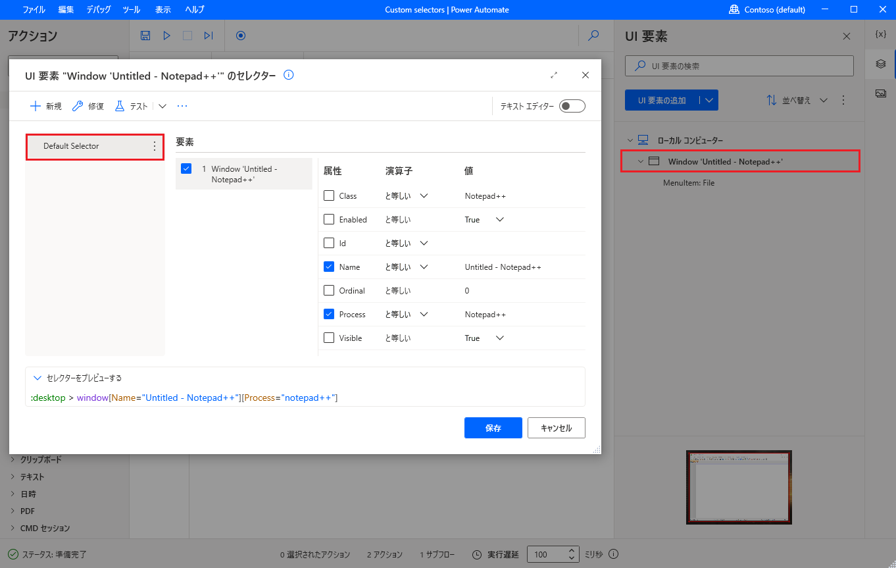Screen dimensions: 896x568
Task: Collapse セレクターをプレビューする section
Action: [x=37, y=378]
